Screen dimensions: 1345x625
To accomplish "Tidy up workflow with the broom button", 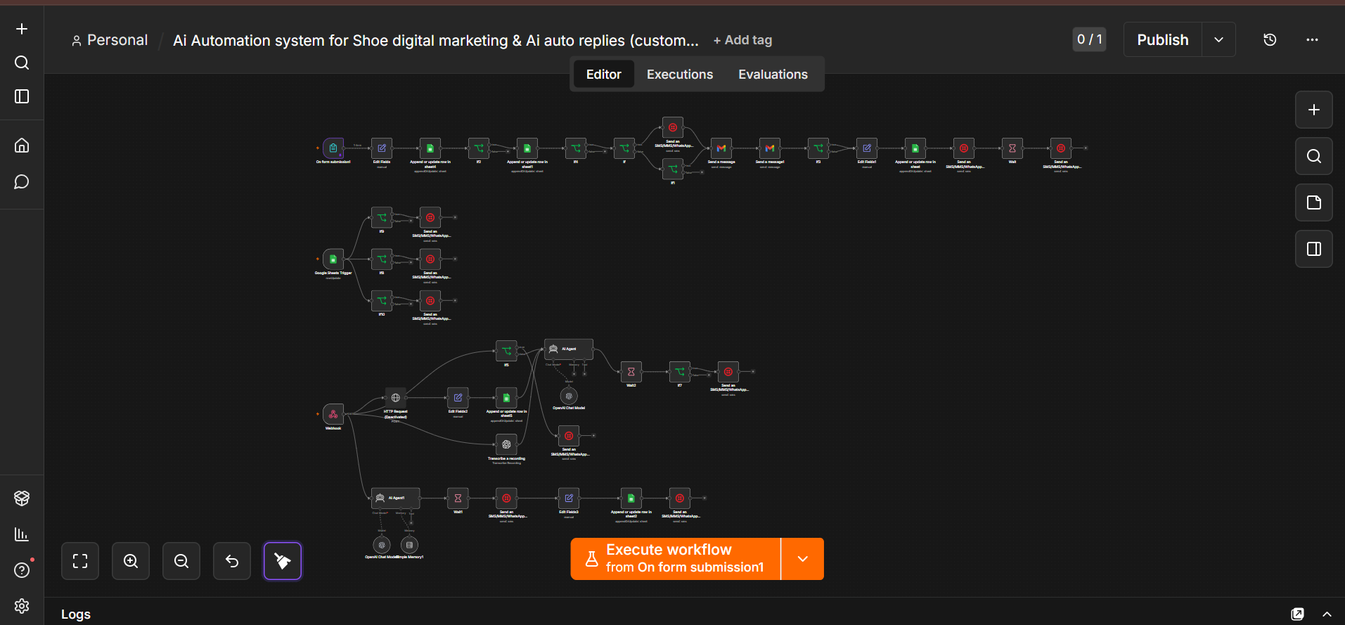I will pos(283,561).
